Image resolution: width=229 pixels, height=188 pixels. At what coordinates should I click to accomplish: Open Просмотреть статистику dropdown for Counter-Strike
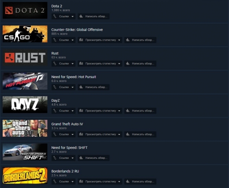coord(100,40)
